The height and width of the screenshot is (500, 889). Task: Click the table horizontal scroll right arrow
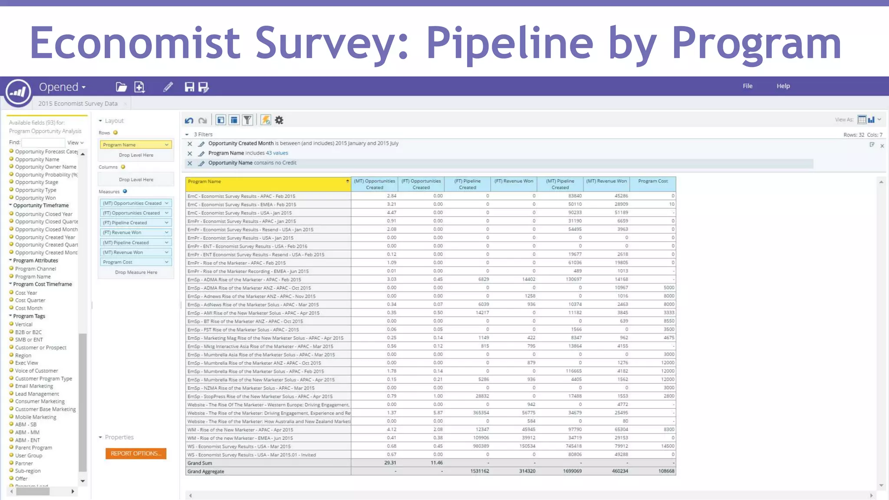coord(871,495)
